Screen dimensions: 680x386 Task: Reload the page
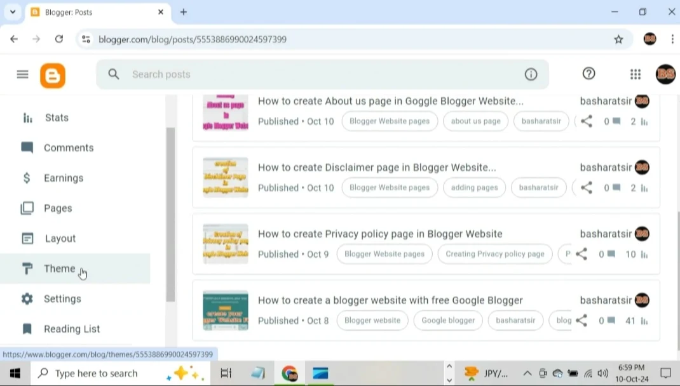59,39
